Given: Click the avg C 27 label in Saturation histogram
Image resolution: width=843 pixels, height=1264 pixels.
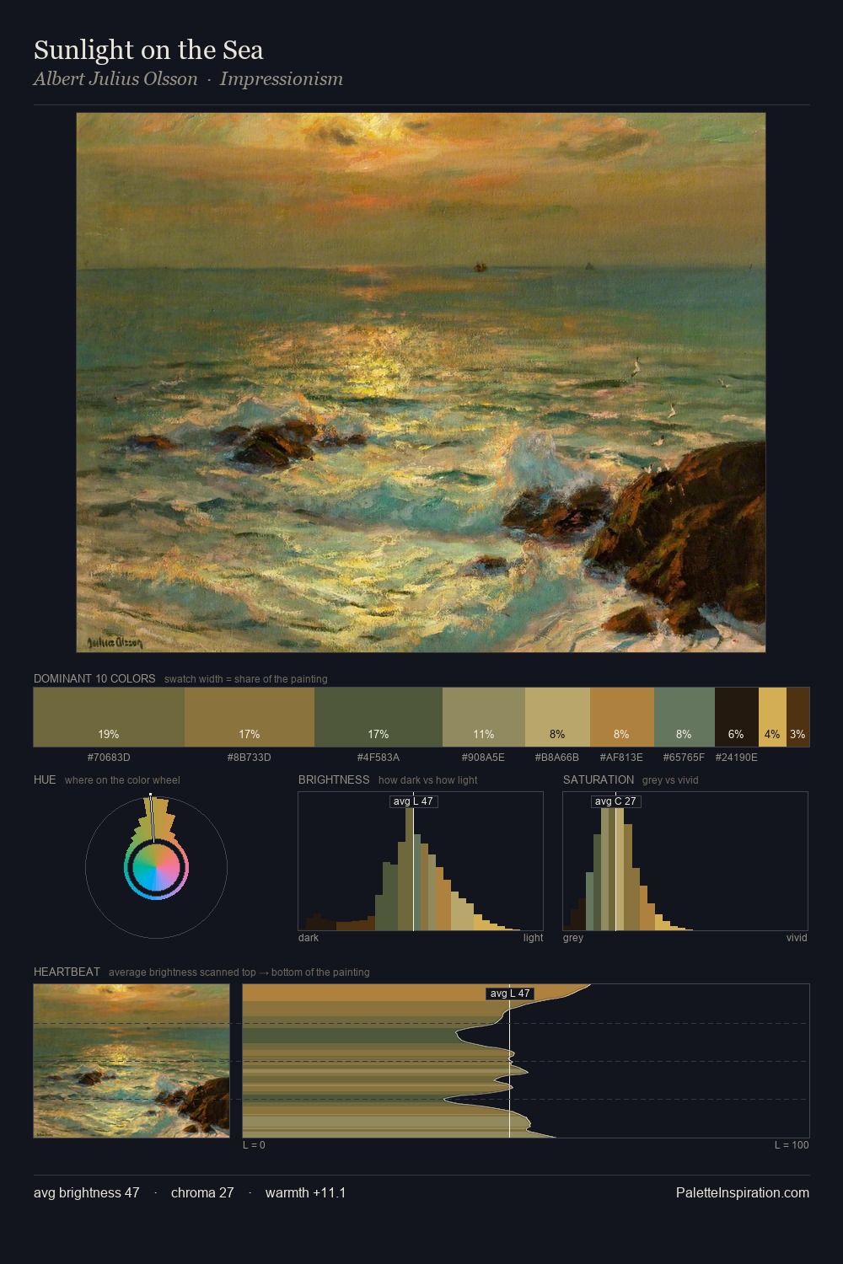Looking at the screenshot, I should 615,801.
